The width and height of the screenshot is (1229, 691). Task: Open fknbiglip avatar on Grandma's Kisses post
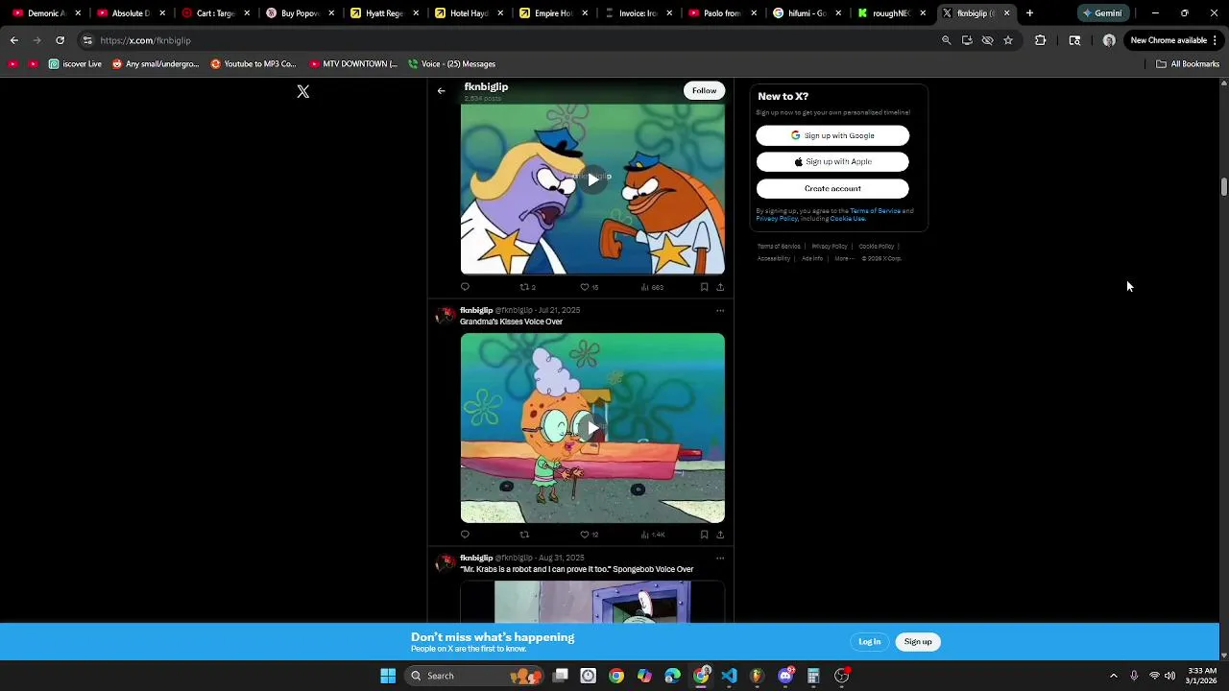[446, 316]
